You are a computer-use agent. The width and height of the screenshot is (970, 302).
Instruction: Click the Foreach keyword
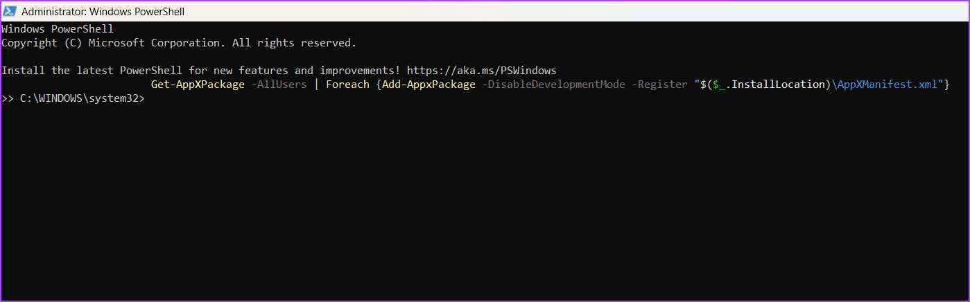pos(347,85)
